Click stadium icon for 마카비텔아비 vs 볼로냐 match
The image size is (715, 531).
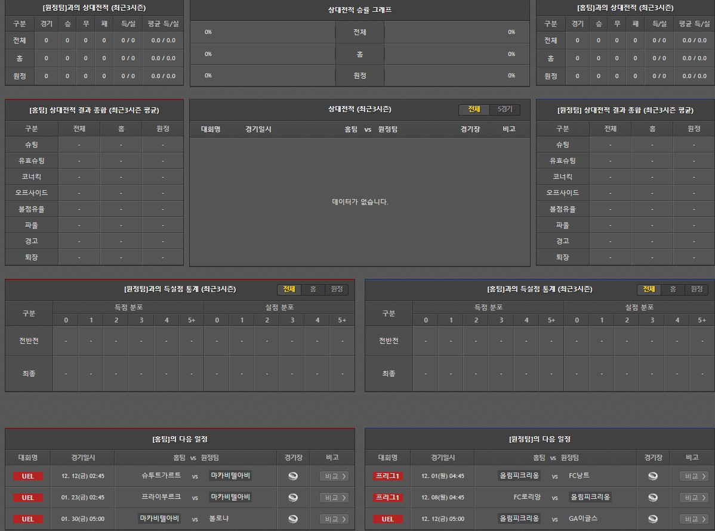(292, 519)
